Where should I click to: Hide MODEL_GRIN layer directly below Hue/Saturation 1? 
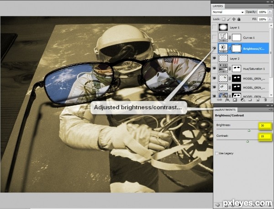coord(215,78)
